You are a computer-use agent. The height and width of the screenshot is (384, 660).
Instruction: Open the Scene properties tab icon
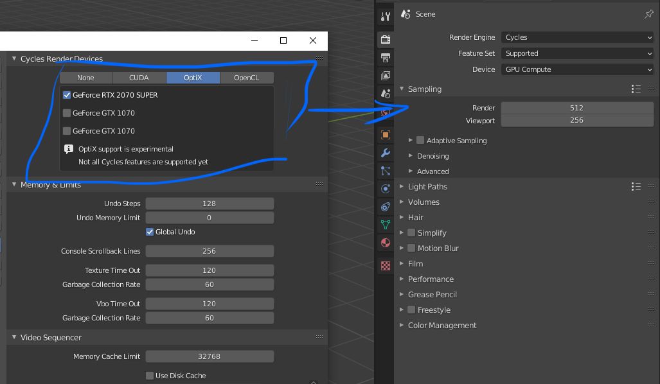pos(385,94)
